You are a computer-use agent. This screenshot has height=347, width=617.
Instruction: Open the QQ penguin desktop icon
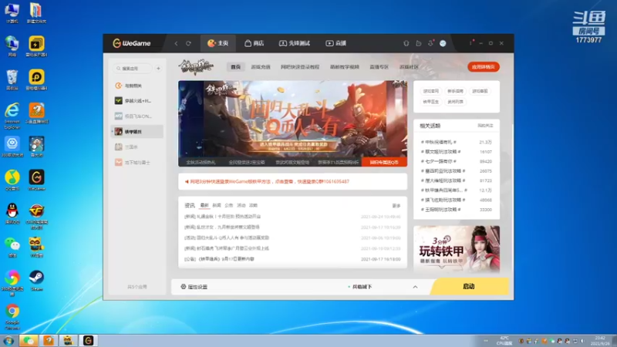point(12,214)
